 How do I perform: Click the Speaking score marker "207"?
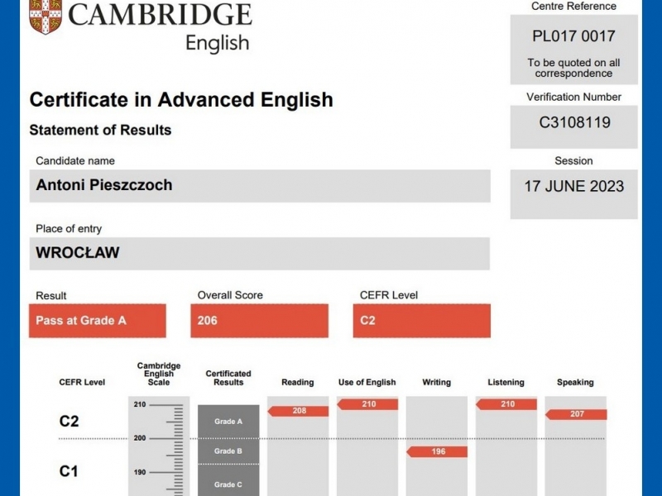click(x=576, y=415)
